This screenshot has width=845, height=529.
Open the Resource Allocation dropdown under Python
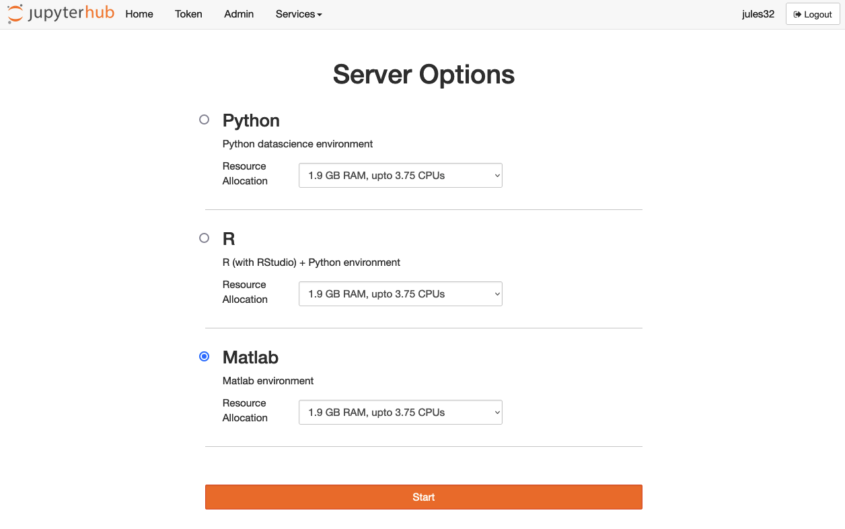click(x=400, y=175)
